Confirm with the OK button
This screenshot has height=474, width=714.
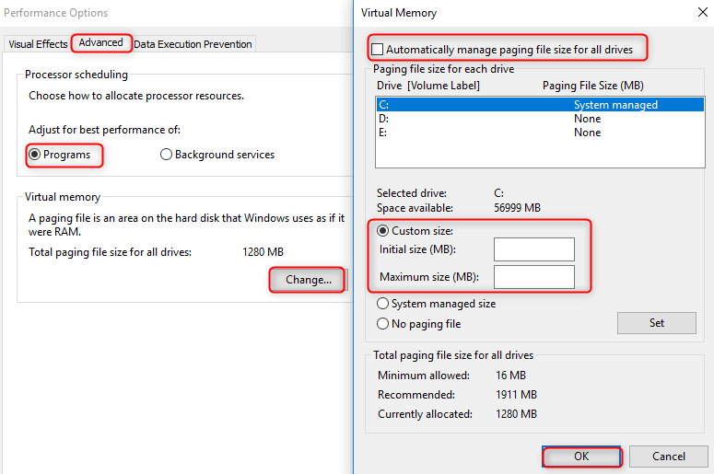tap(581, 457)
